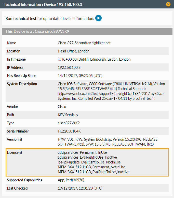The height and width of the screenshot is (198, 174).
Task: Select the timezone value Dublin, Edinburgh, Lisbon, London
Action: [104, 59]
